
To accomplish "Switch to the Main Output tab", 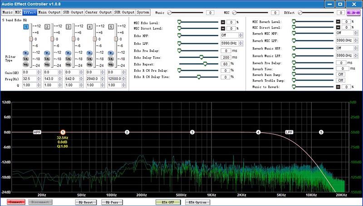I will tap(49, 12).
